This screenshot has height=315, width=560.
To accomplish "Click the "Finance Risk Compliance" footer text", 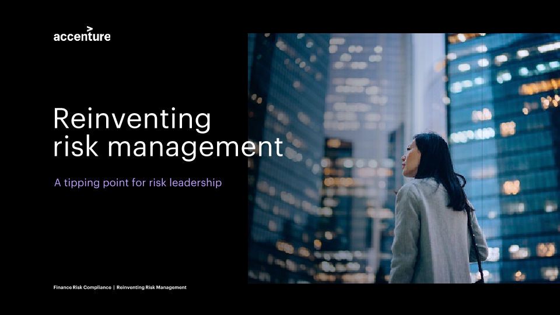I will tap(82, 288).
